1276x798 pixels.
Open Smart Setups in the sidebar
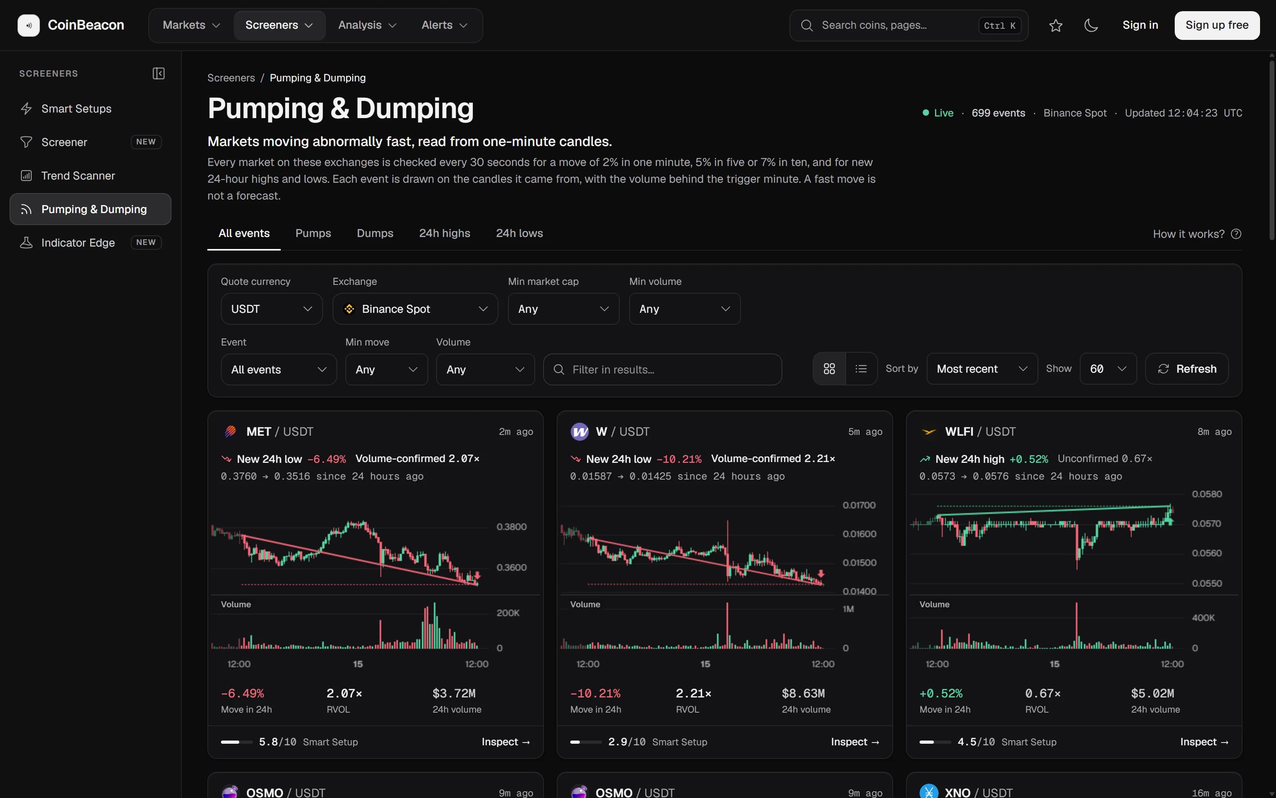point(90,109)
